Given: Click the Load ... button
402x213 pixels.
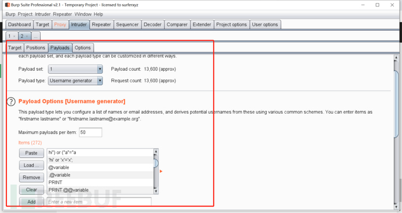Looking at the screenshot, I should (31, 165).
